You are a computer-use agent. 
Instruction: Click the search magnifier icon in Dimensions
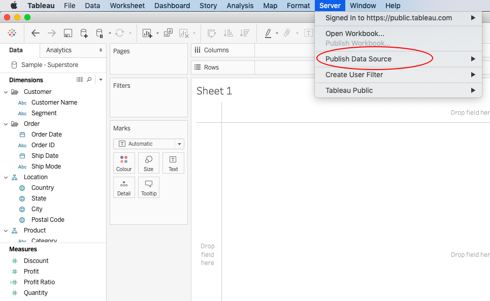[89, 80]
